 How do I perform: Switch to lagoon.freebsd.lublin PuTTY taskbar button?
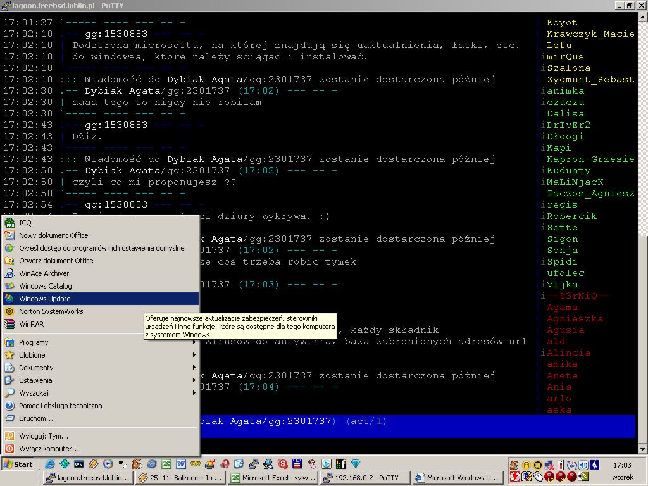click(x=87, y=477)
